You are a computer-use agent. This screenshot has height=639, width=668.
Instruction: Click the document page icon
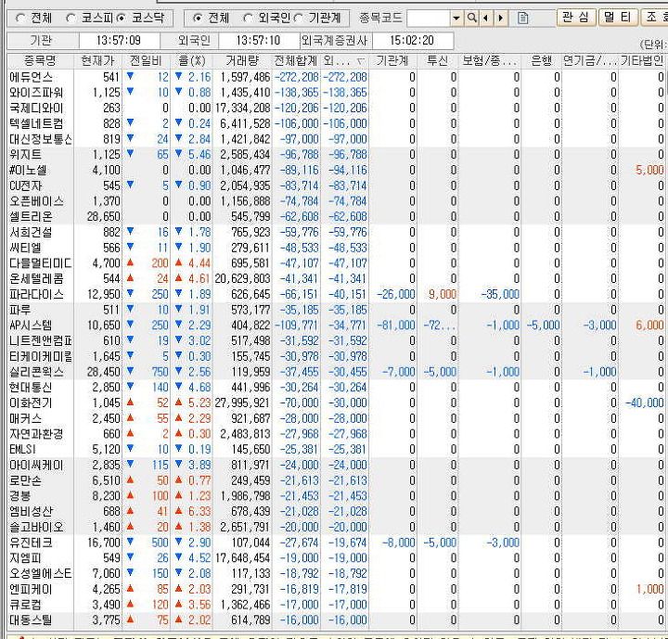coord(522,19)
